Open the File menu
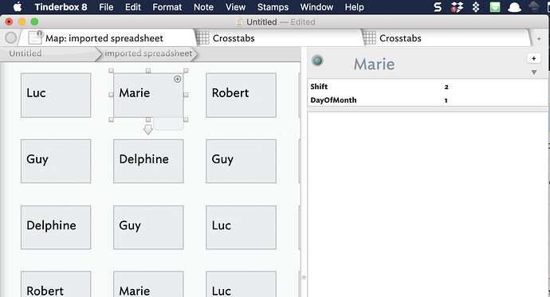Screen dimensions: 550x297 coord(106,7)
